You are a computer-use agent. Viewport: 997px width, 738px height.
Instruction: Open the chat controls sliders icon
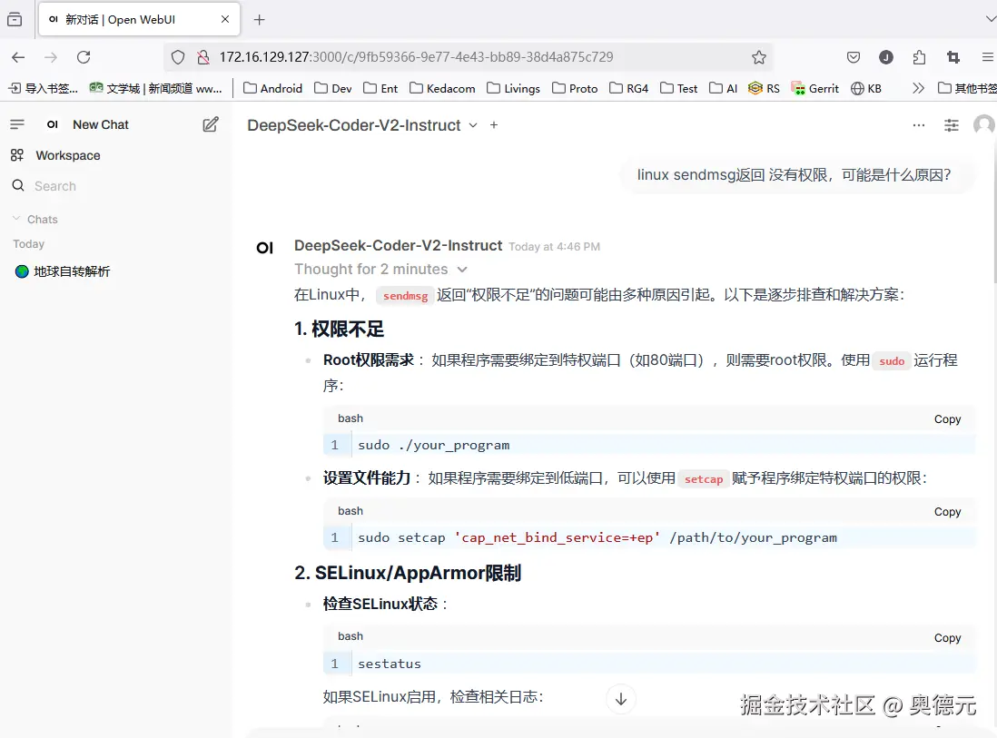[x=952, y=125]
